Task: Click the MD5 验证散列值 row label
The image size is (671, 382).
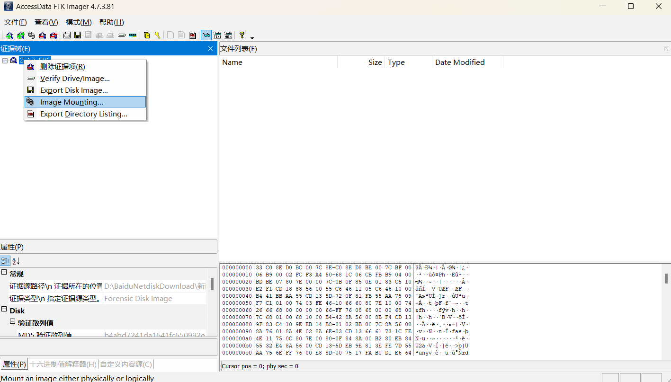Action: click(x=45, y=335)
